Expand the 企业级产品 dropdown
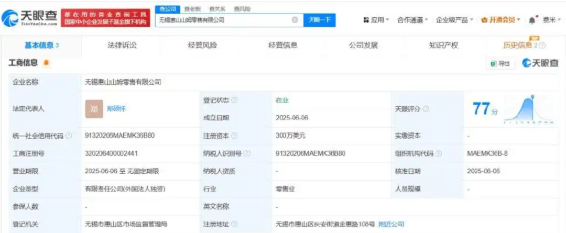This screenshot has width=566, height=233. (454, 20)
